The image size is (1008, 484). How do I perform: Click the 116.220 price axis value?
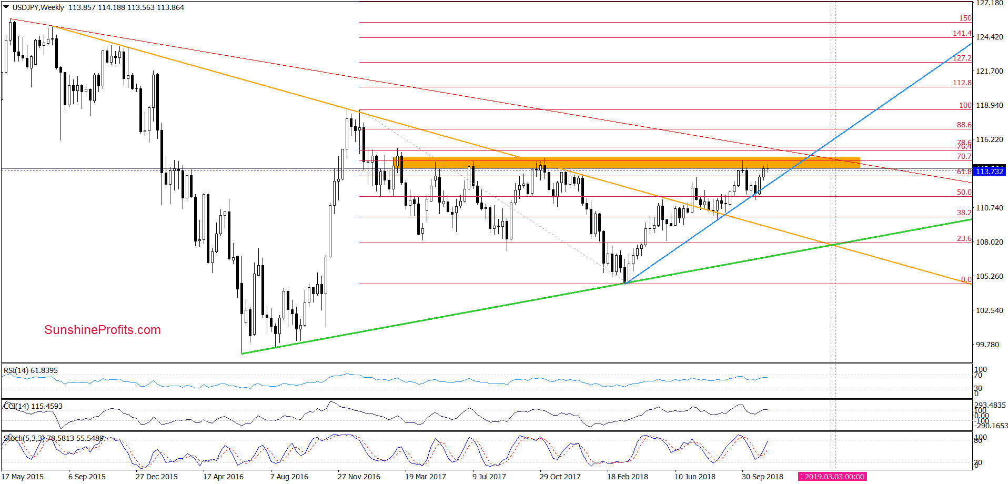989,139
